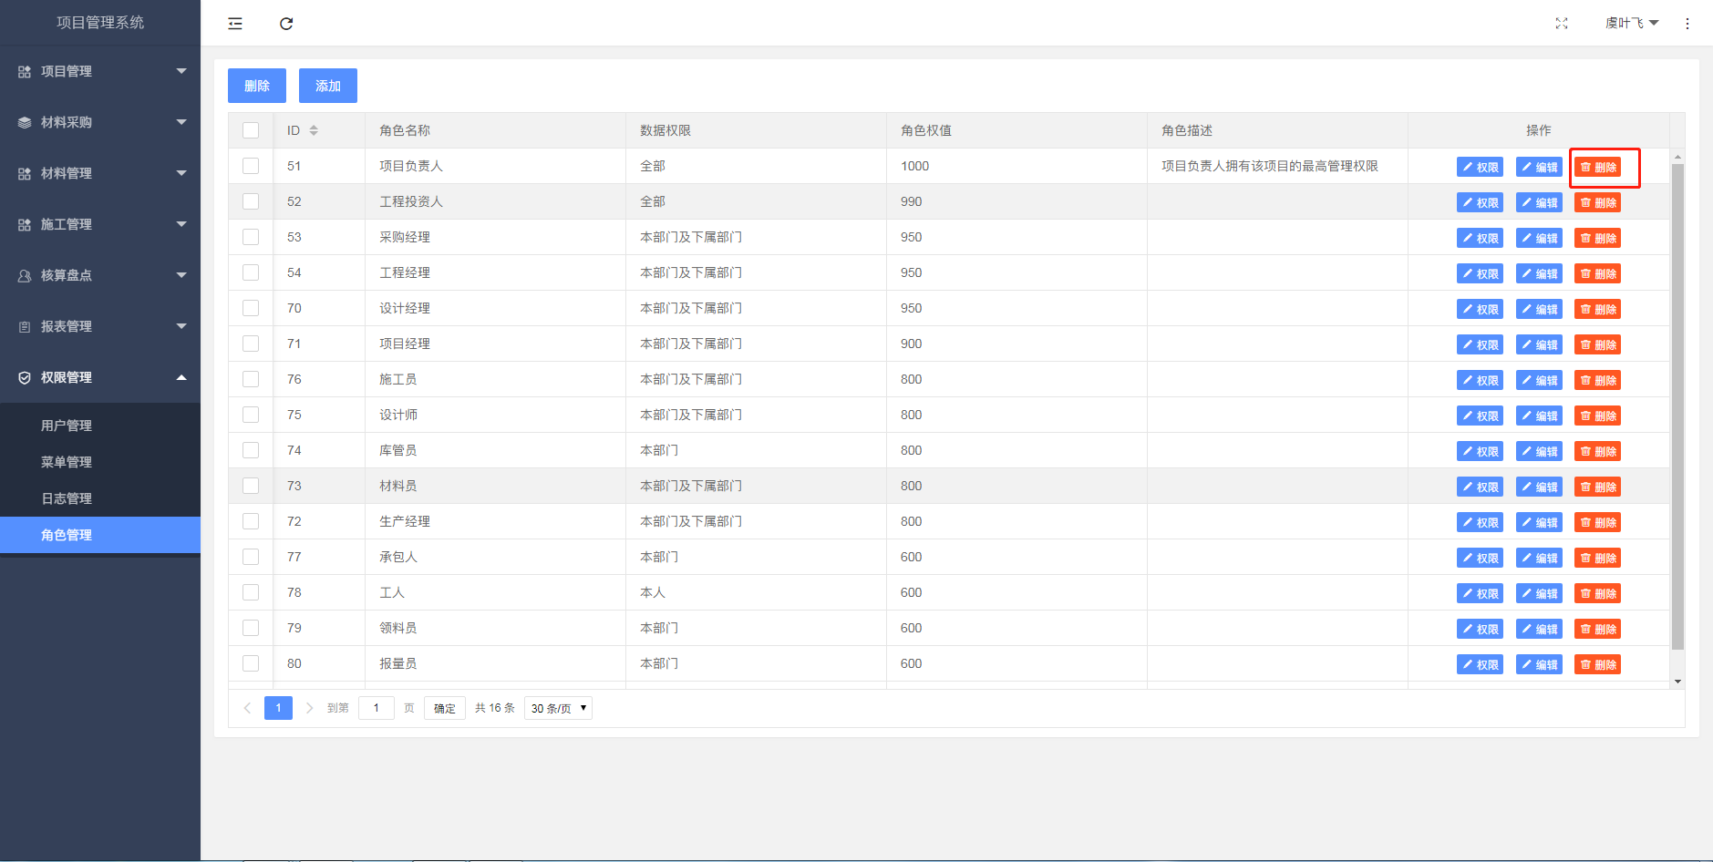The image size is (1713, 862).
Task: Check the box for 采购经理 row
Action: tap(251, 237)
